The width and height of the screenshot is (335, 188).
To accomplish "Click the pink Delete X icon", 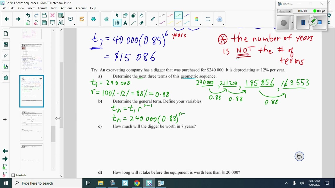I will pos(52,15).
